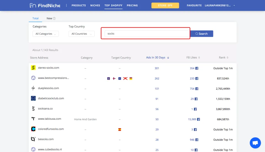Click the besocks.com store logo icon
The width and height of the screenshot is (265, 152).
tap(33, 139)
